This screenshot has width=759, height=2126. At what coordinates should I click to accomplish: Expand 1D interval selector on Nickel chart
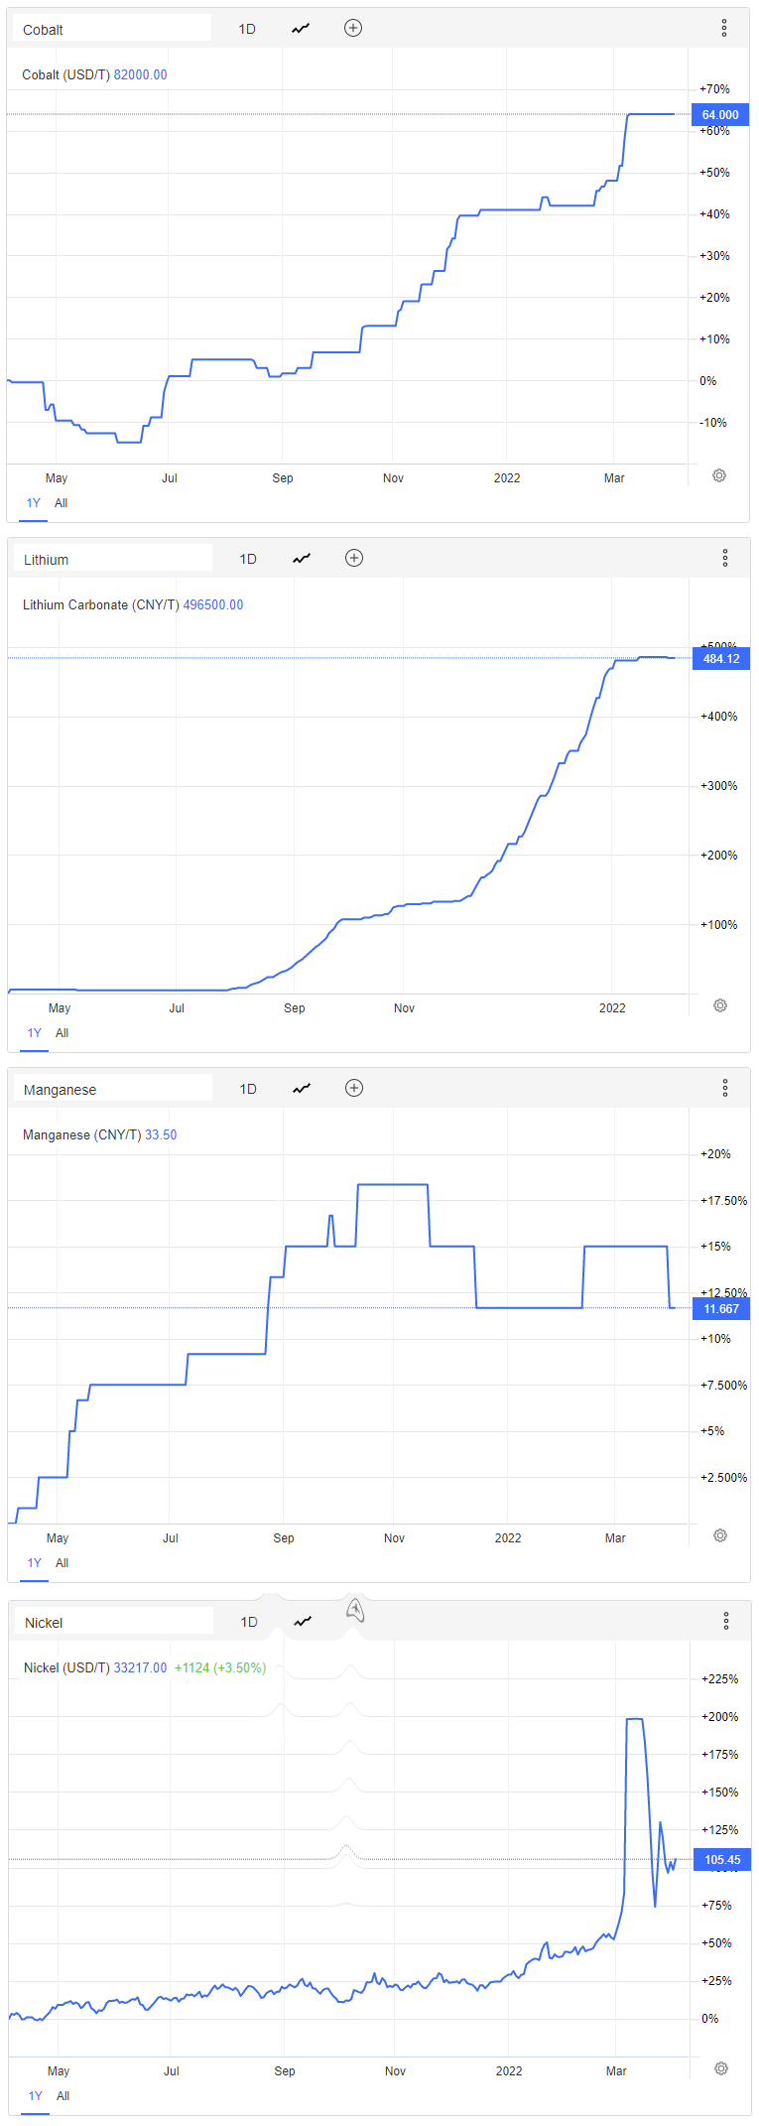coord(249,1623)
